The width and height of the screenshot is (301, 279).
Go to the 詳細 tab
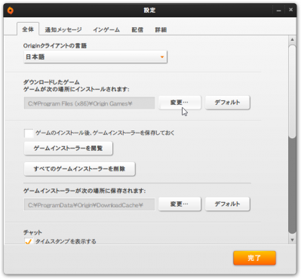click(x=161, y=29)
